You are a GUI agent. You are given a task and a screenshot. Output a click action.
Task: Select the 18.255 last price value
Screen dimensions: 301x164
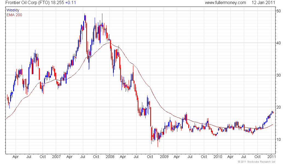(x=57, y=3)
